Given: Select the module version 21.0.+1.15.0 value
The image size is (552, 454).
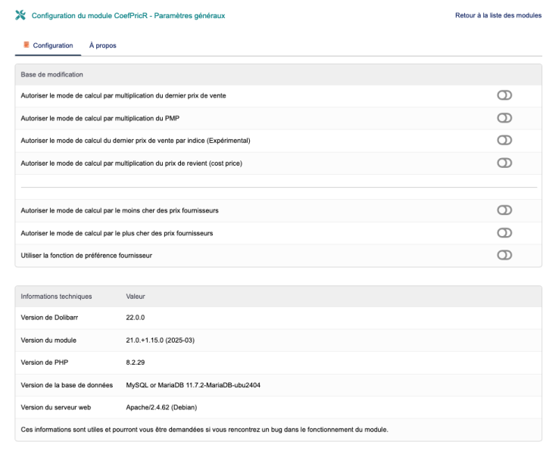Looking at the screenshot, I should pyautogui.click(x=160, y=340).
